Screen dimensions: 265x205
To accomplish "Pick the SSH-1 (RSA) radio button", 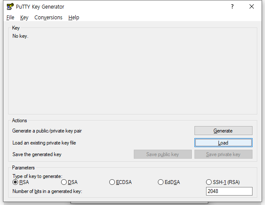I will click(x=209, y=182).
